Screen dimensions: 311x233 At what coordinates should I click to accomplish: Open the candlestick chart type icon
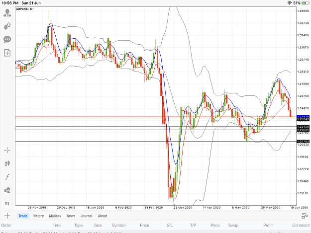[7, 163]
